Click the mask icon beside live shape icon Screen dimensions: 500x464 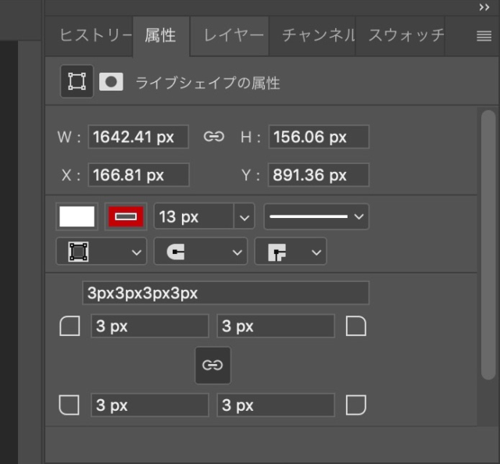tap(111, 81)
